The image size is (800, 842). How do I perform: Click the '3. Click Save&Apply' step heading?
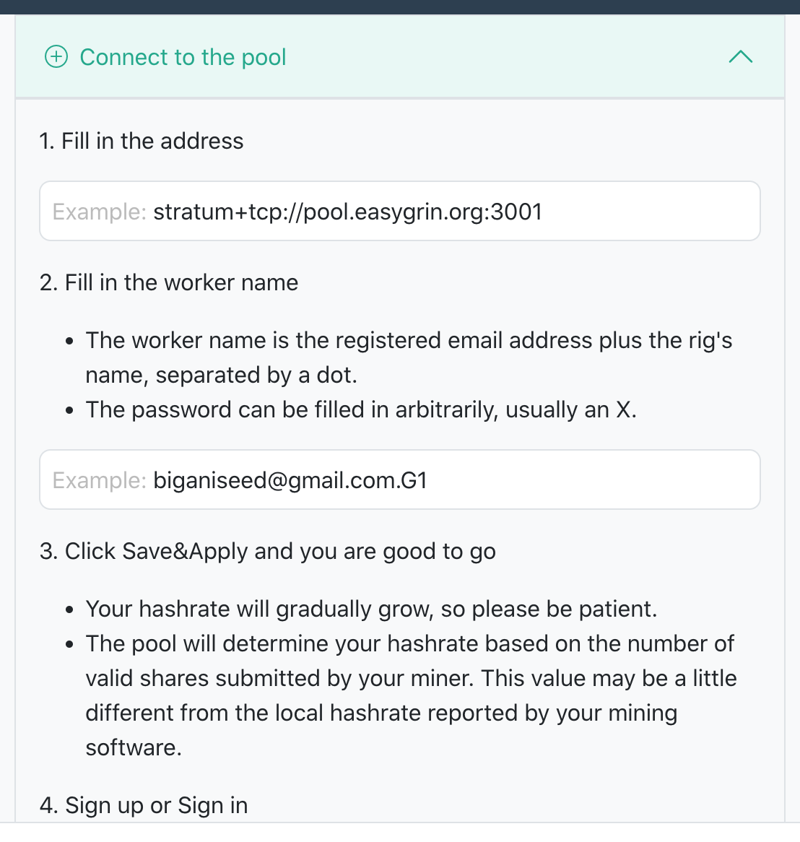click(267, 552)
